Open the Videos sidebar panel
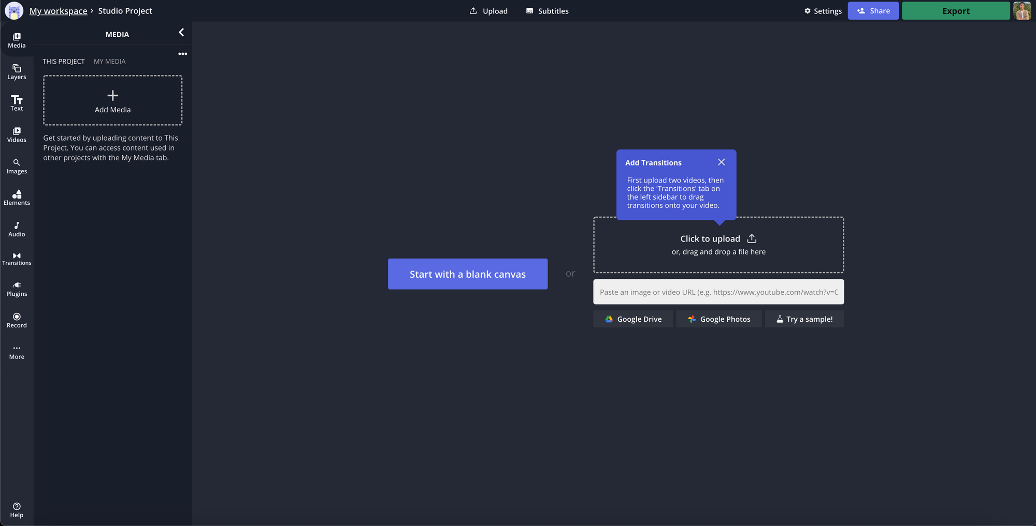Image resolution: width=1036 pixels, height=526 pixels. 17,134
